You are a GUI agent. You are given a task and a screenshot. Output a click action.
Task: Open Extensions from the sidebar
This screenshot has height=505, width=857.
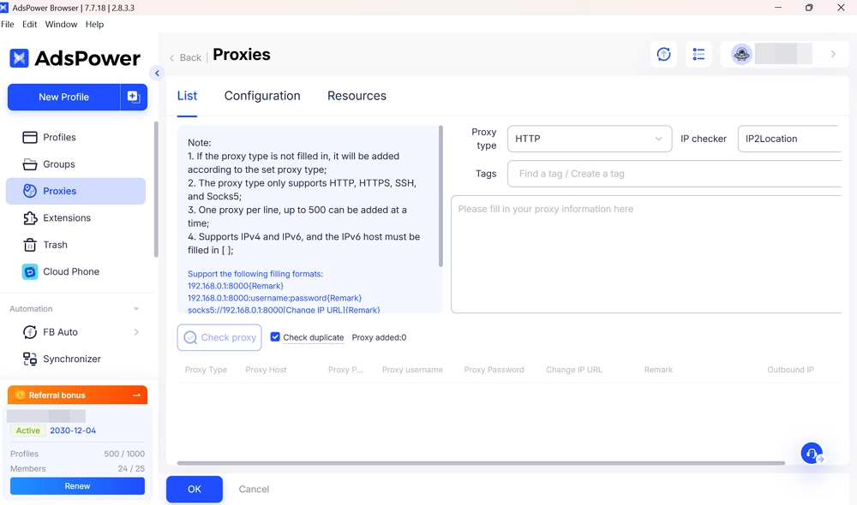click(67, 218)
